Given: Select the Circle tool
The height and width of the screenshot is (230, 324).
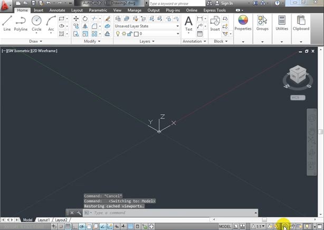Looking at the screenshot, I should click(36, 22).
